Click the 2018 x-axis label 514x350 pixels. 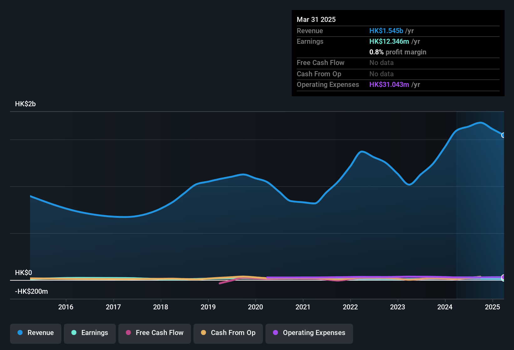point(161,307)
